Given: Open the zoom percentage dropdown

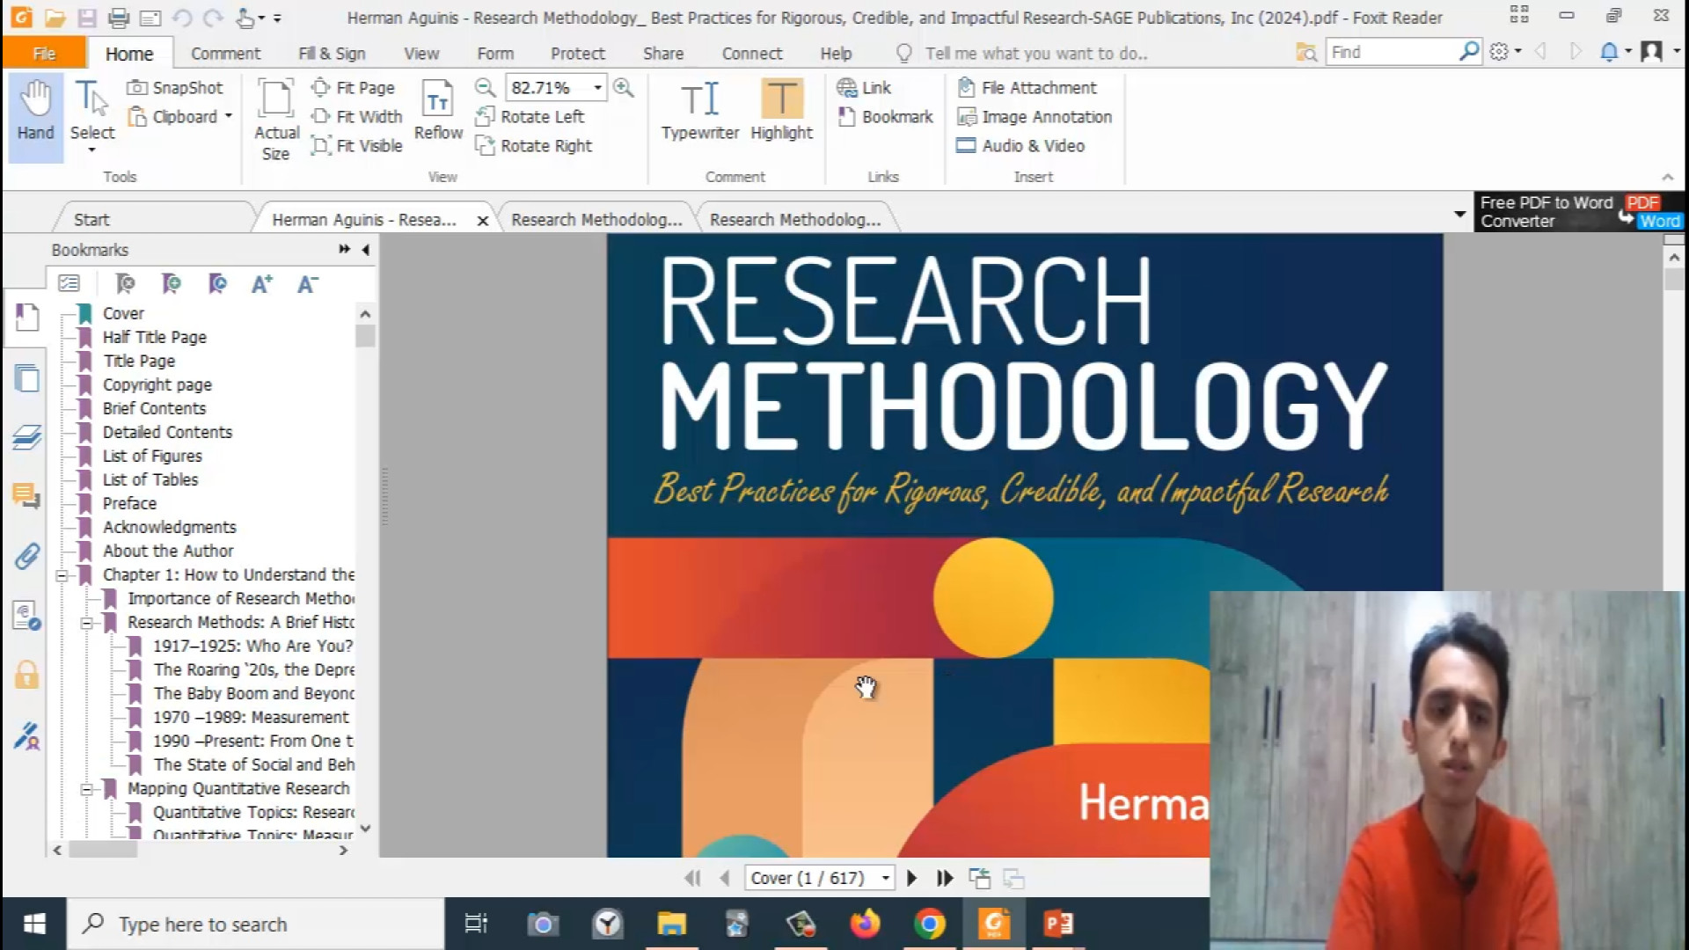Looking at the screenshot, I should coord(597,87).
